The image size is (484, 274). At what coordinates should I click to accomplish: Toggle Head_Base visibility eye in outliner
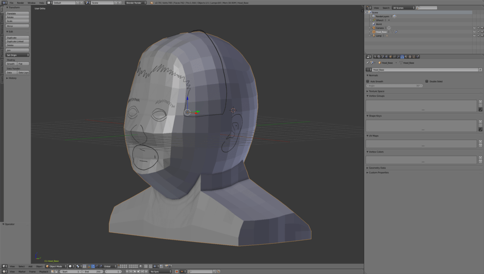pos(474,32)
